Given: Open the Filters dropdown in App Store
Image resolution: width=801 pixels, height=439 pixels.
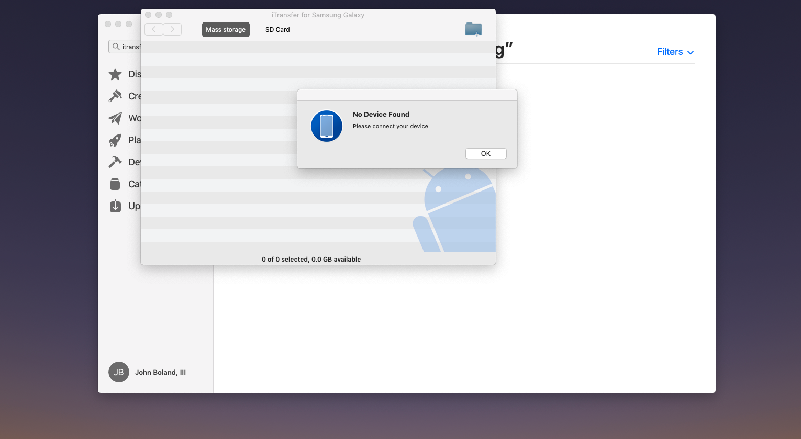Looking at the screenshot, I should pyautogui.click(x=675, y=52).
